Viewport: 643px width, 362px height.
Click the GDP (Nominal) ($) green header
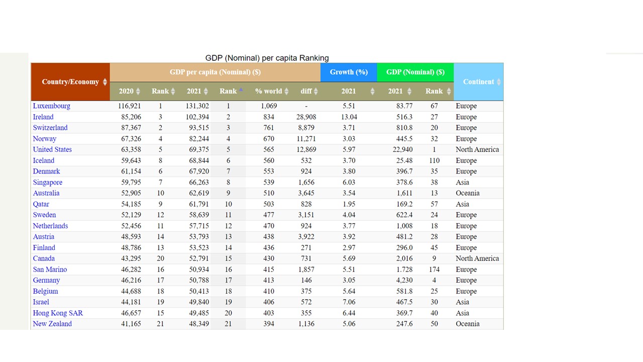pyautogui.click(x=415, y=72)
